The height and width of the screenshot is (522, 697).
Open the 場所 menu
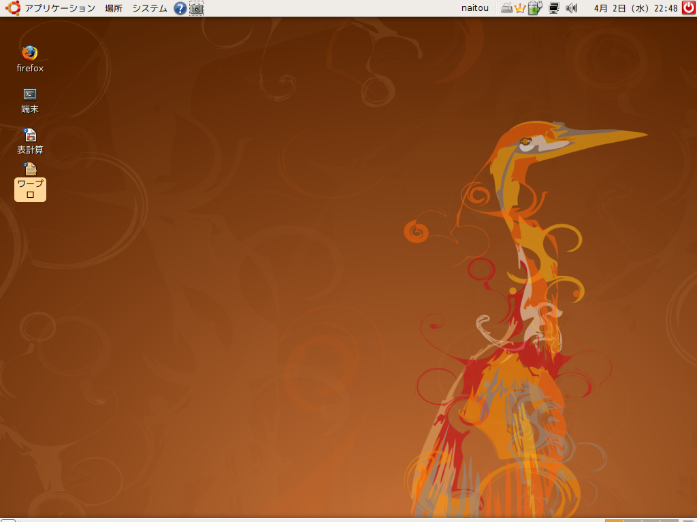(x=114, y=8)
